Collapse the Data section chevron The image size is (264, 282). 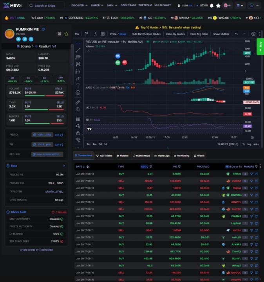64,166
